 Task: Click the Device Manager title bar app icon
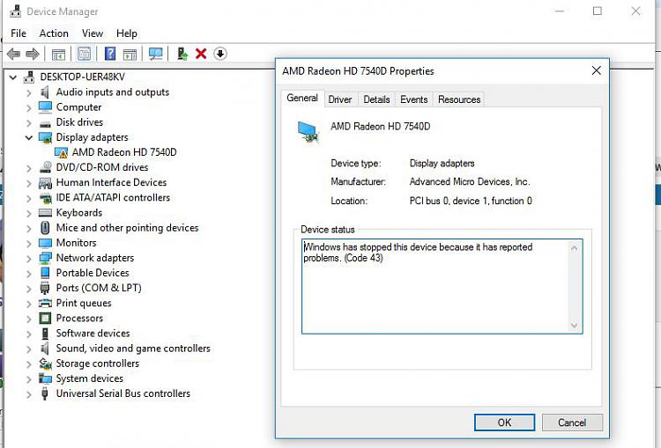coord(16,11)
